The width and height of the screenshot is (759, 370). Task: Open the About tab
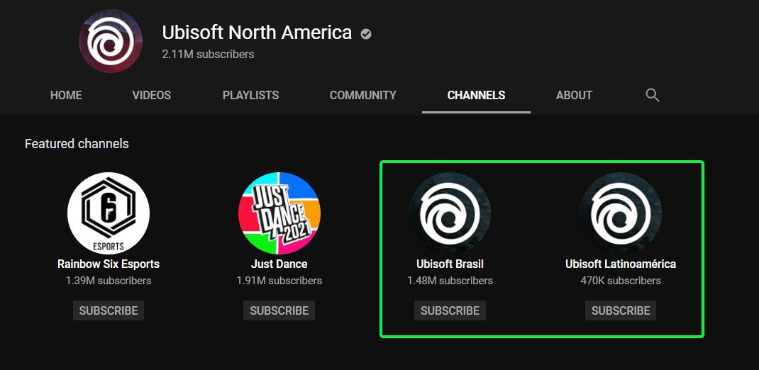pos(574,95)
